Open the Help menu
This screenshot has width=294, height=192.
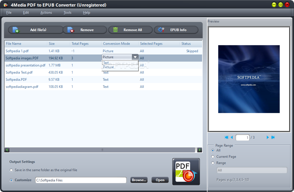coord(86,13)
